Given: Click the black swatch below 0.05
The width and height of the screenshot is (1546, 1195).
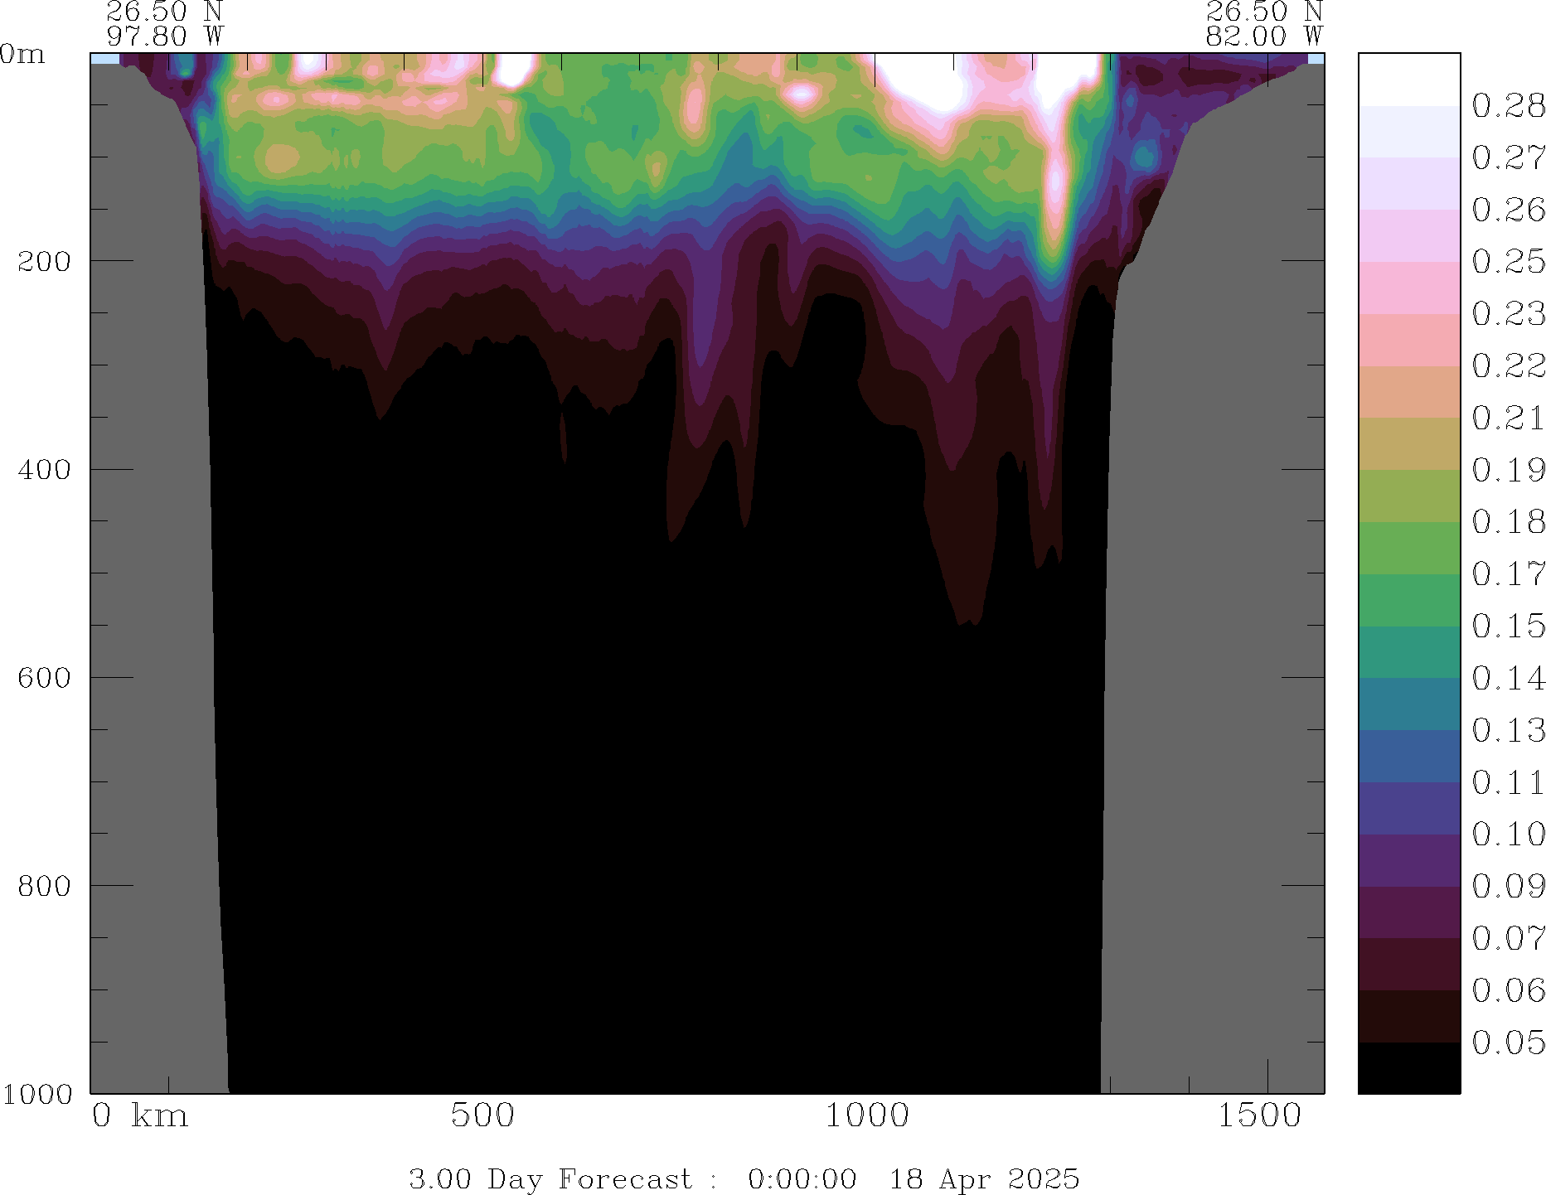Looking at the screenshot, I should [x=1408, y=1068].
